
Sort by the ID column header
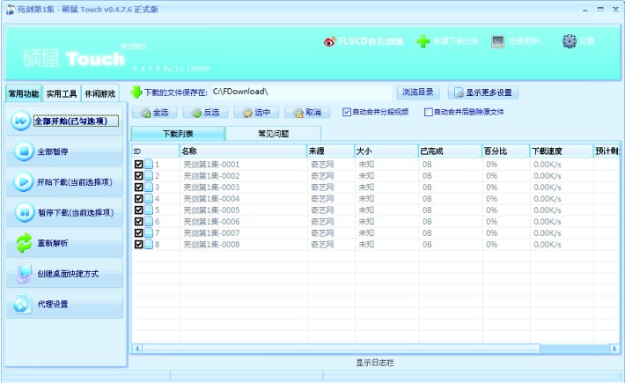pos(156,151)
